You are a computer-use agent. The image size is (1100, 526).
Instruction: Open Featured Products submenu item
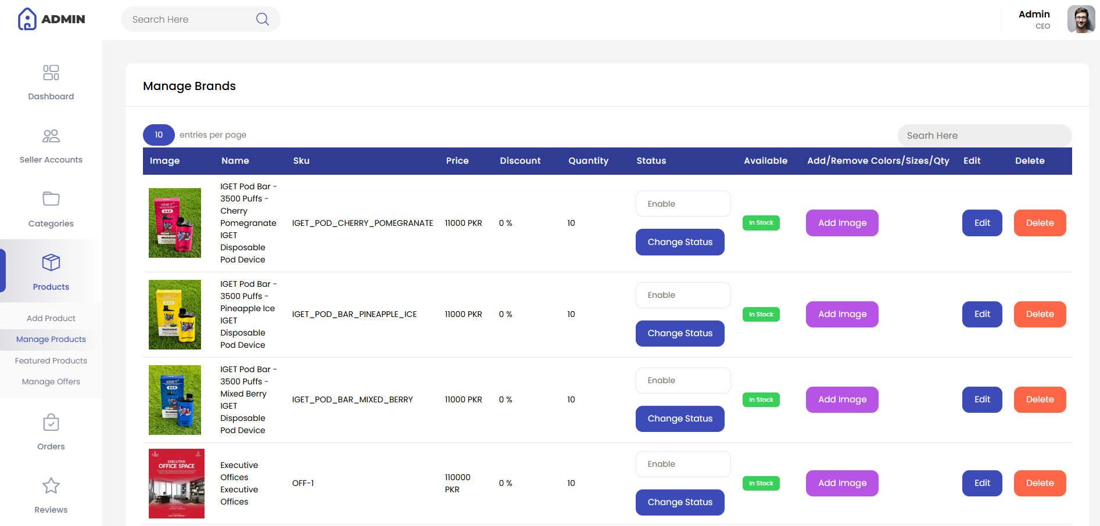tap(51, 361)
